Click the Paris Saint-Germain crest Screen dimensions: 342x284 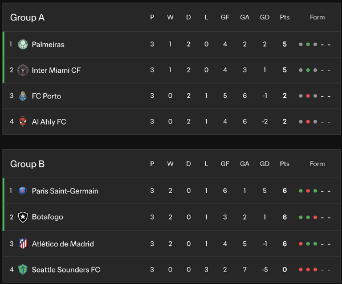(23, 191)
